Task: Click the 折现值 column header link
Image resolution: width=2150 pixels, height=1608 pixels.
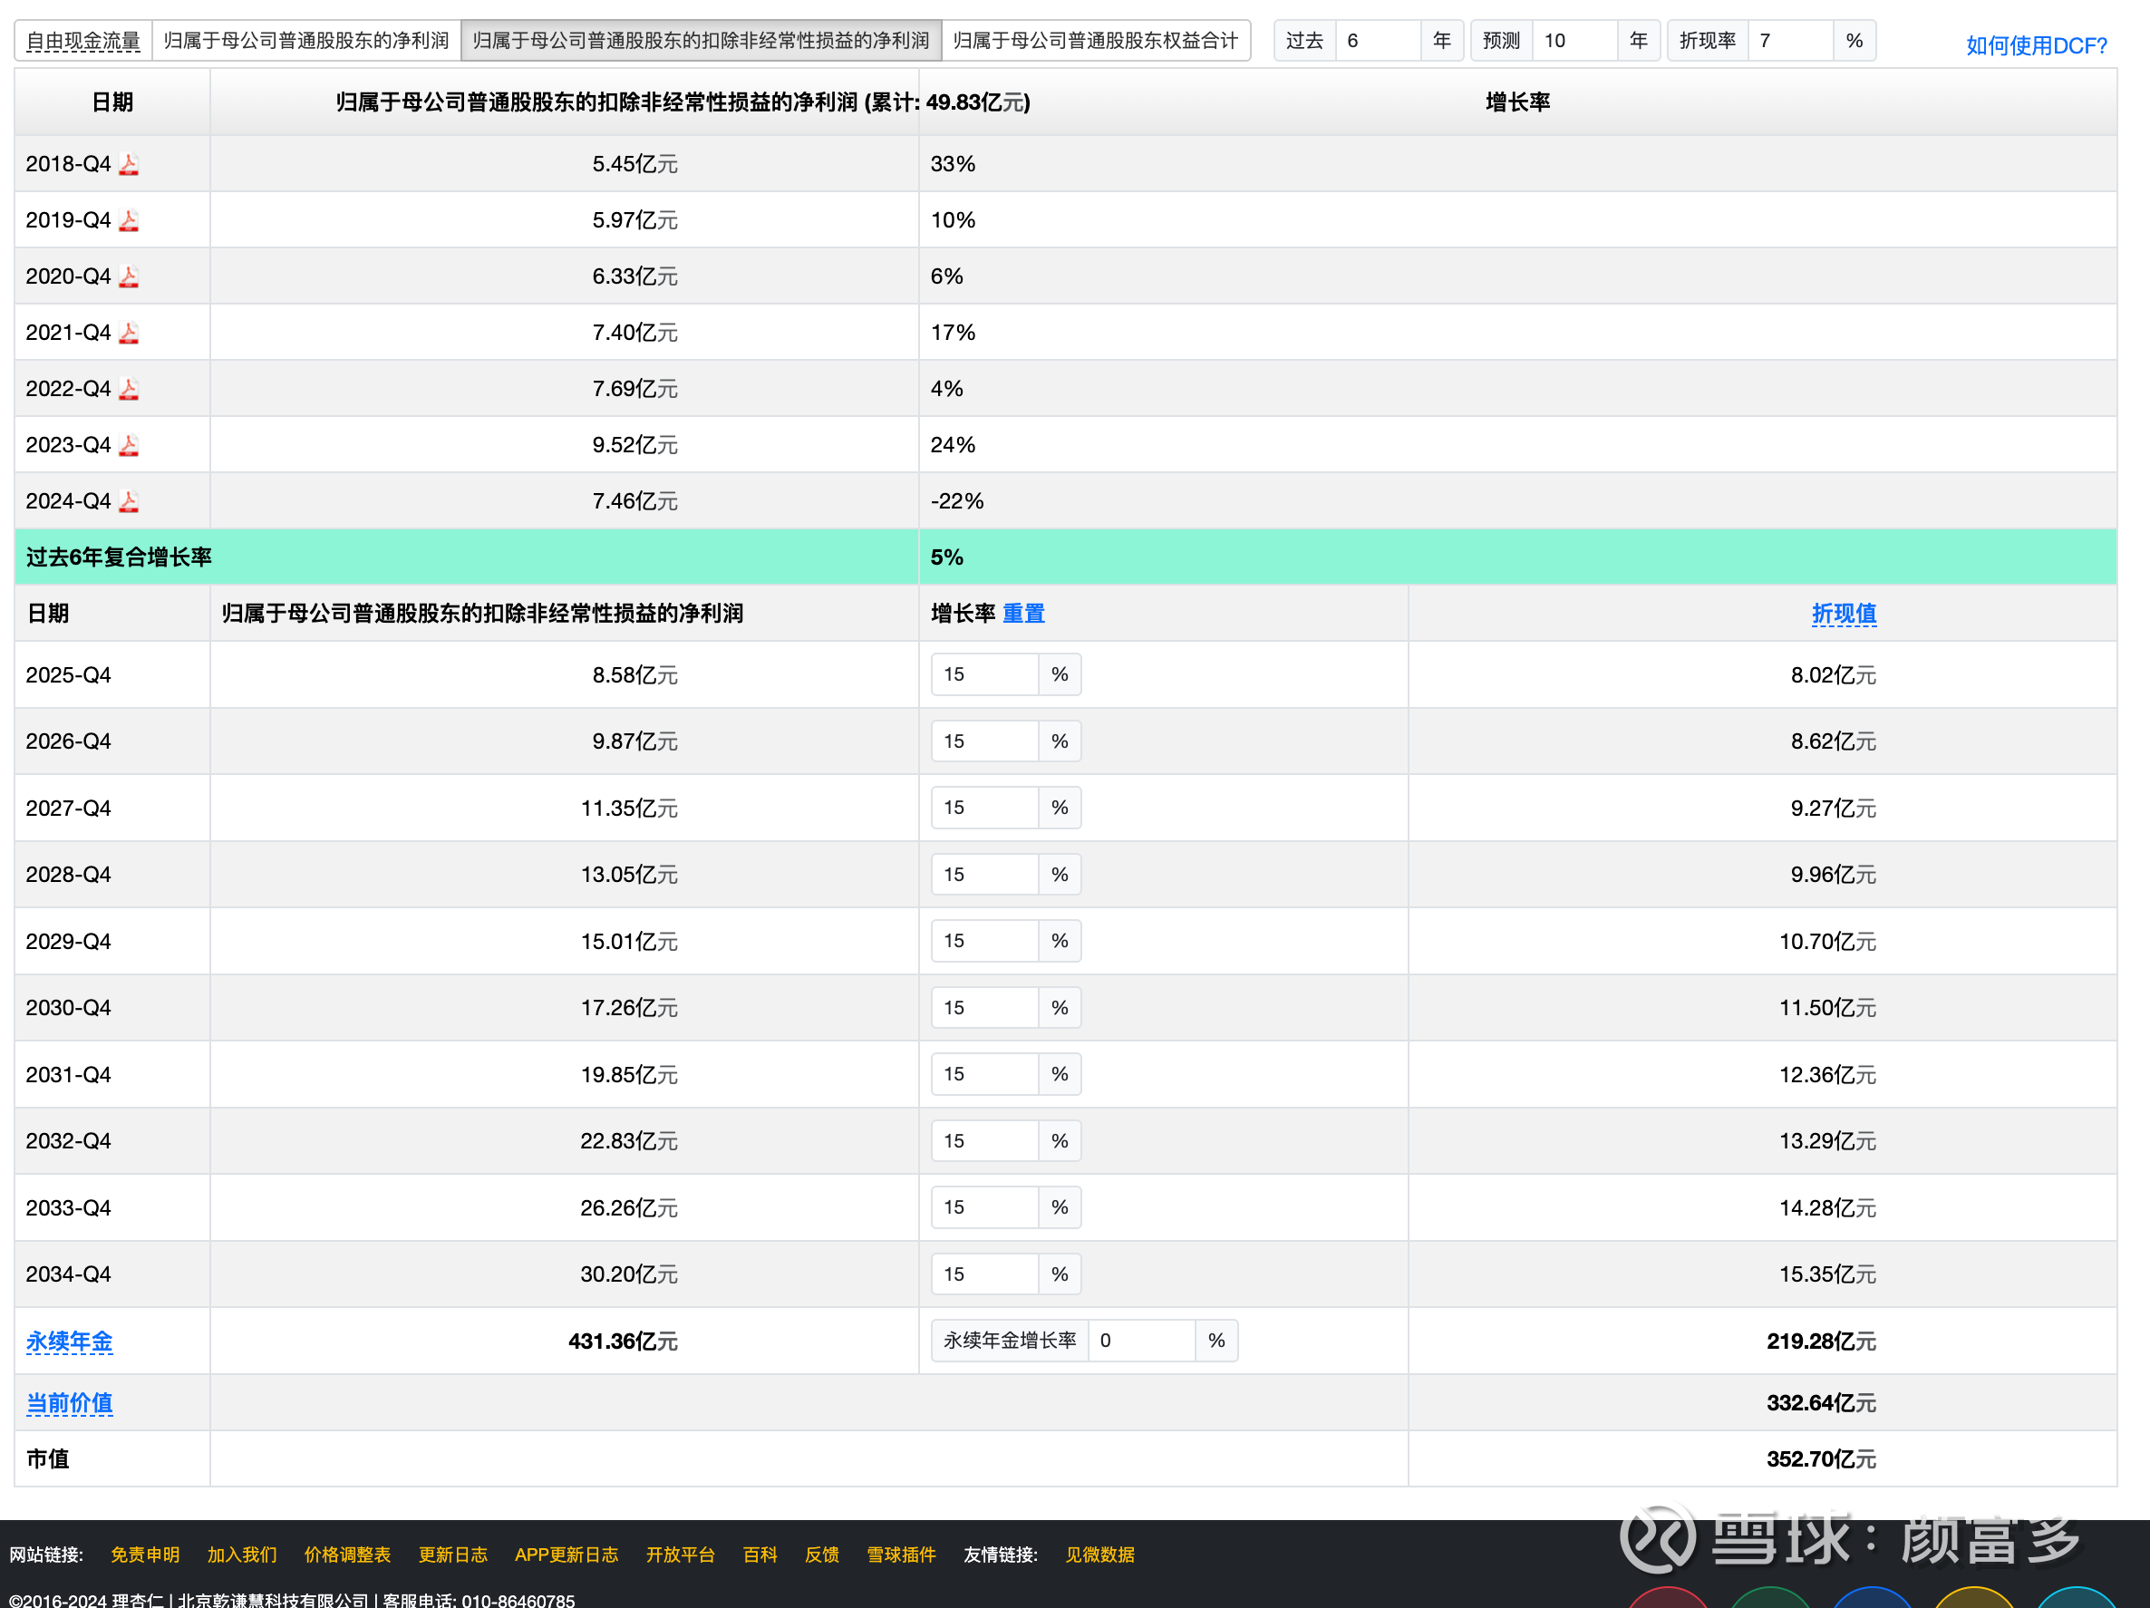Action: (x=1844, y=614)
